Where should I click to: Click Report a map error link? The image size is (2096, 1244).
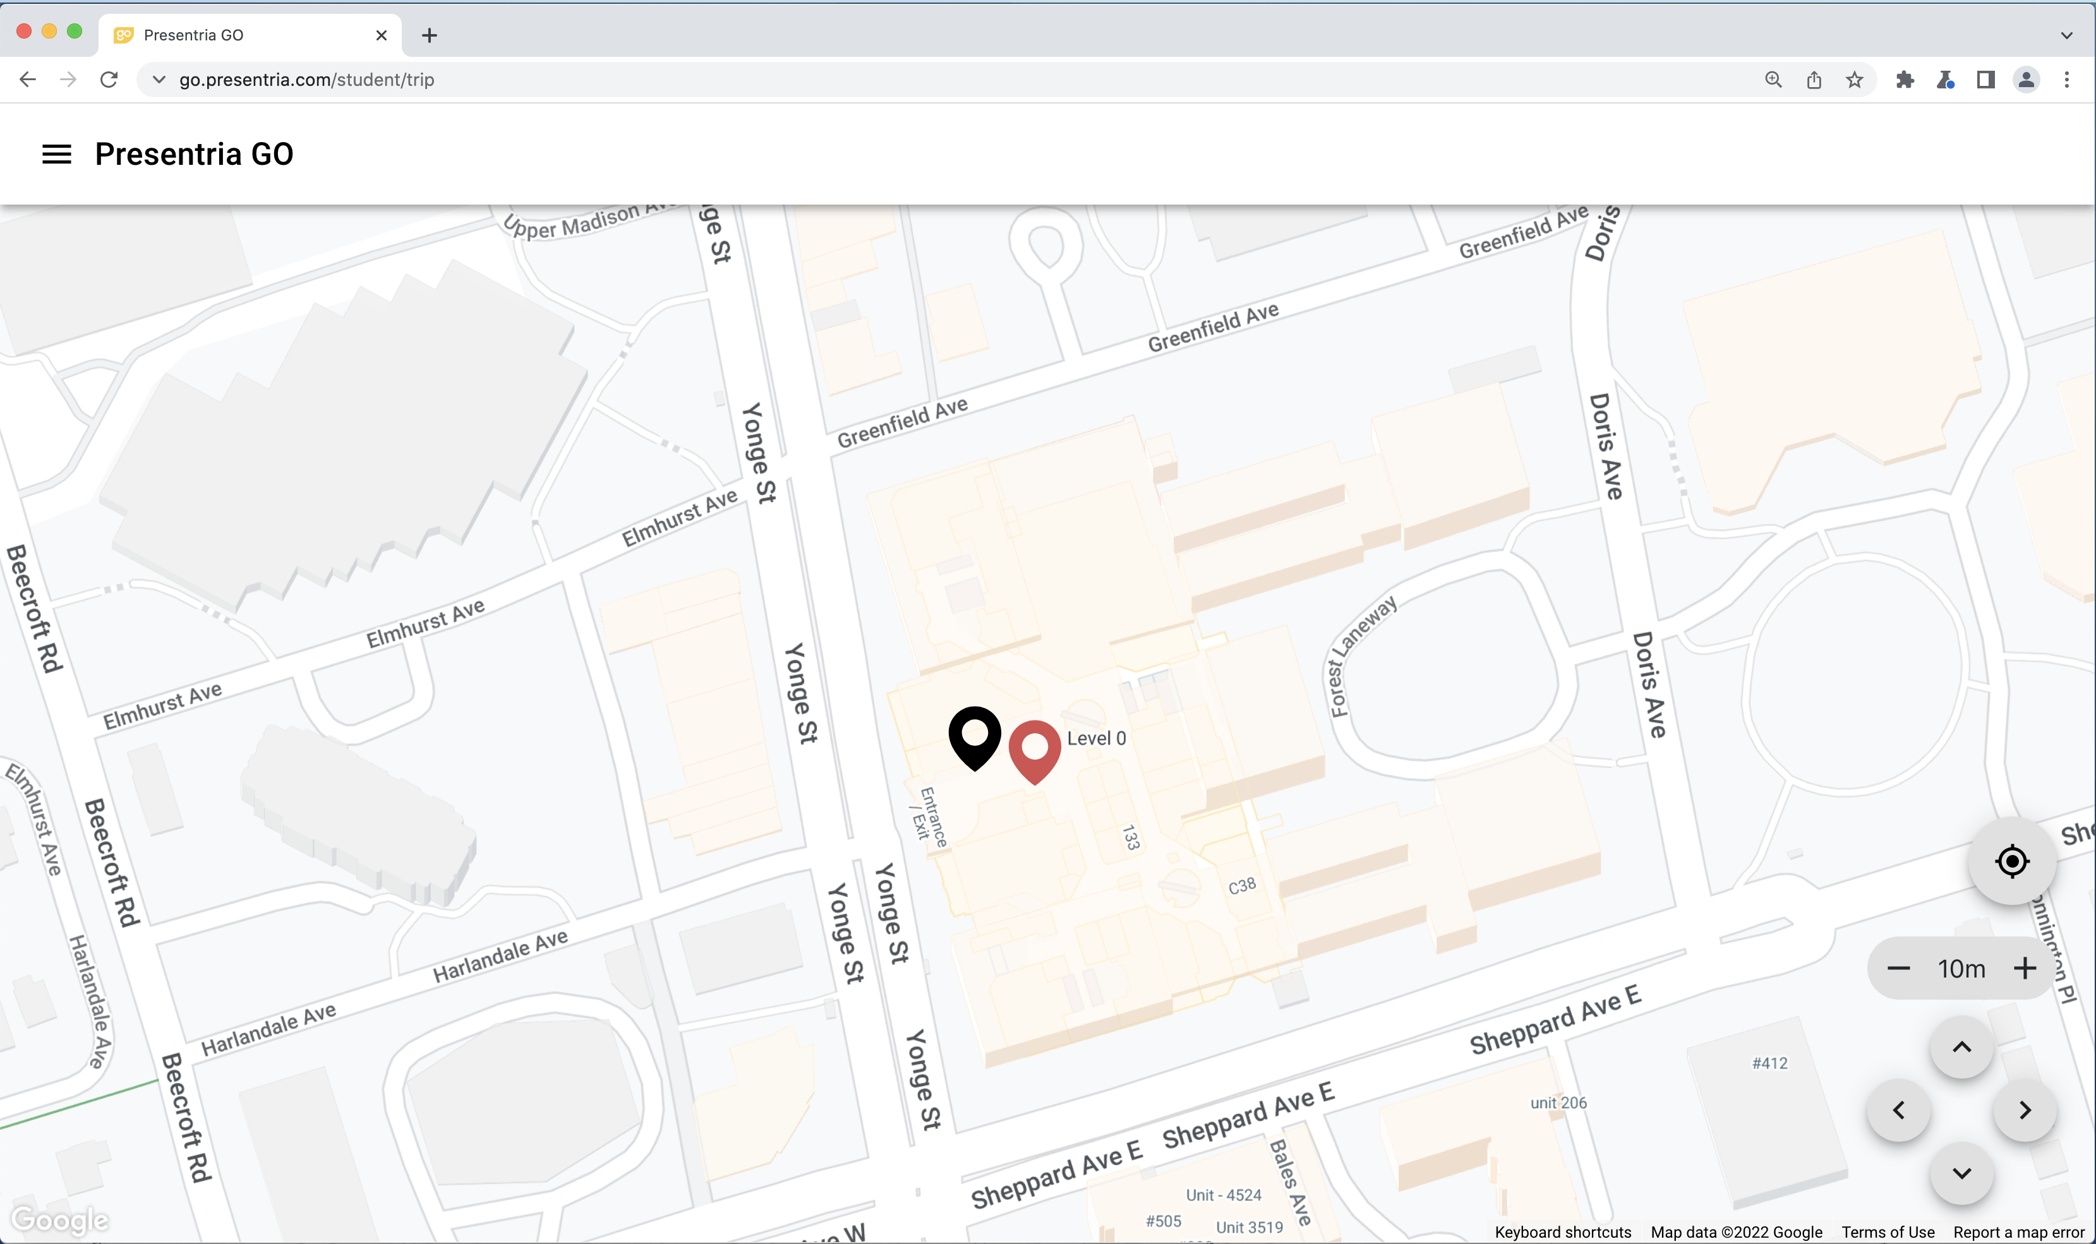(x=2018, y=1231)
